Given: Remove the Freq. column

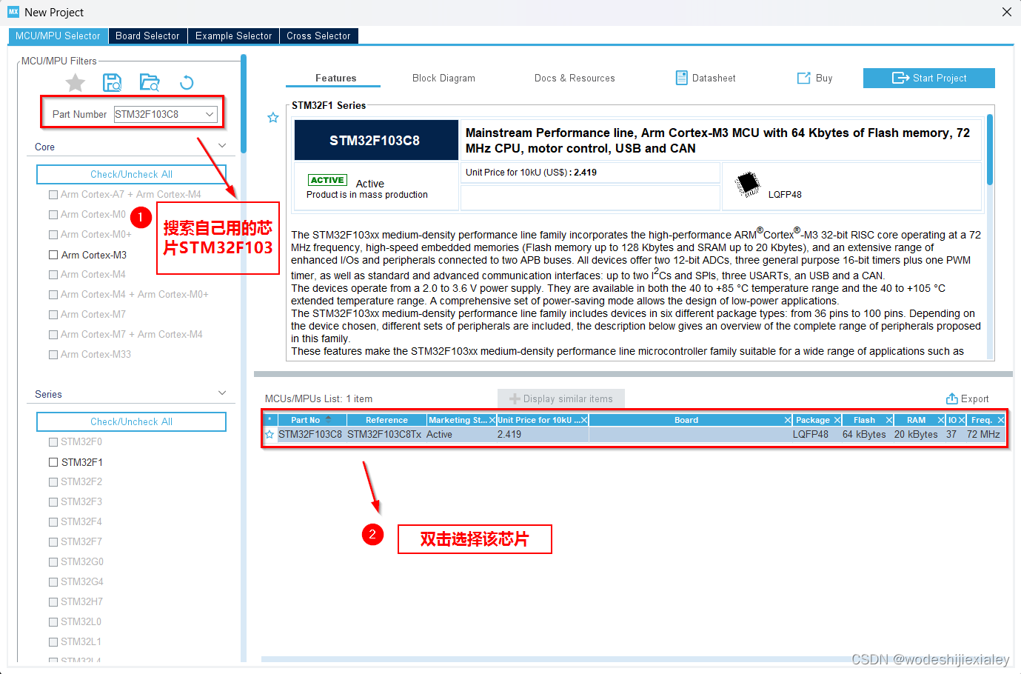Looking at the screenshot, I should pyautogui.click(x=1001, y=420).
